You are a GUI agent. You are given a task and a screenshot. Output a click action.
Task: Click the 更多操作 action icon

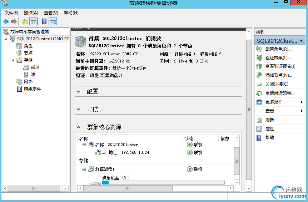[259, 102]
